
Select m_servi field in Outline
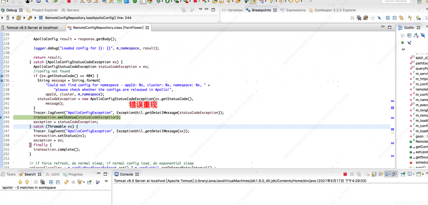point(419,74)
